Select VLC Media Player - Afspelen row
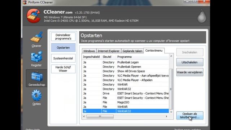The image size is (231, 130). [x=126, y=80]
